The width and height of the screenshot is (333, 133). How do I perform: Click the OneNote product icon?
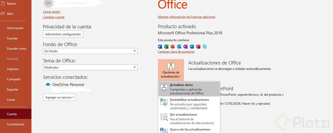pyautogui.click(x=186, y=47)
